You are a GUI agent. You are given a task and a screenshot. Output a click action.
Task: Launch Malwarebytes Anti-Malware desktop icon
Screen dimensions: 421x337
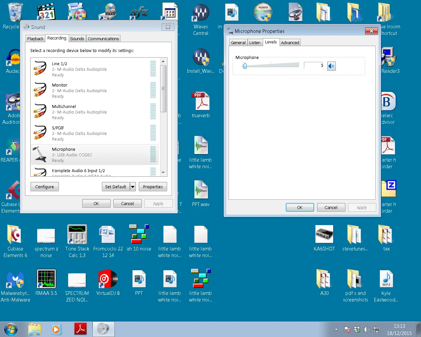click(x=15, y=286)
